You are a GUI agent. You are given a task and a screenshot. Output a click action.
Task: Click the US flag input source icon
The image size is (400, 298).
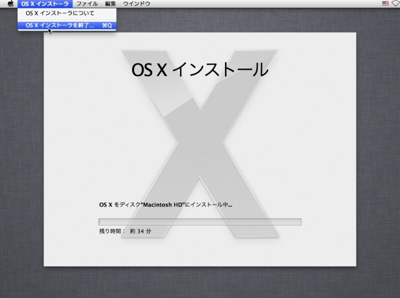click(x=385, y=3)
